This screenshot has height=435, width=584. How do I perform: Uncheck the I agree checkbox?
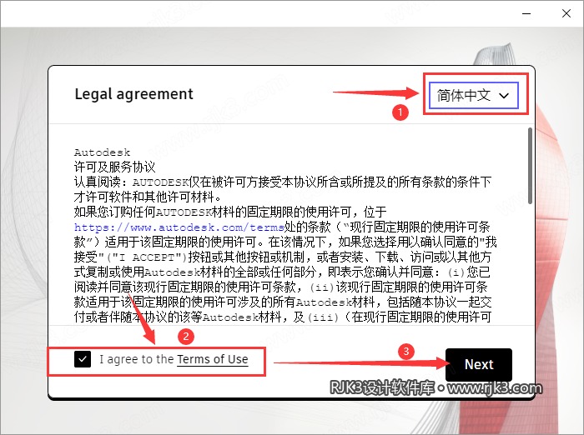coord(83,359)
